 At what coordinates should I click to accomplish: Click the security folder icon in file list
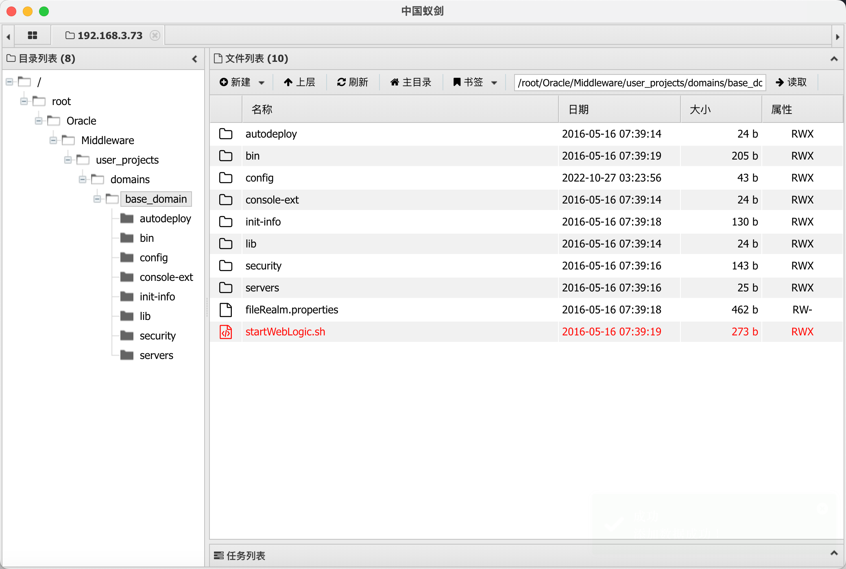coord(226,266)
